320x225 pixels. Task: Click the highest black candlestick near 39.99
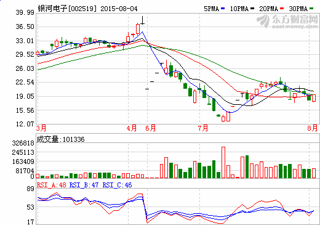point(142,20)
